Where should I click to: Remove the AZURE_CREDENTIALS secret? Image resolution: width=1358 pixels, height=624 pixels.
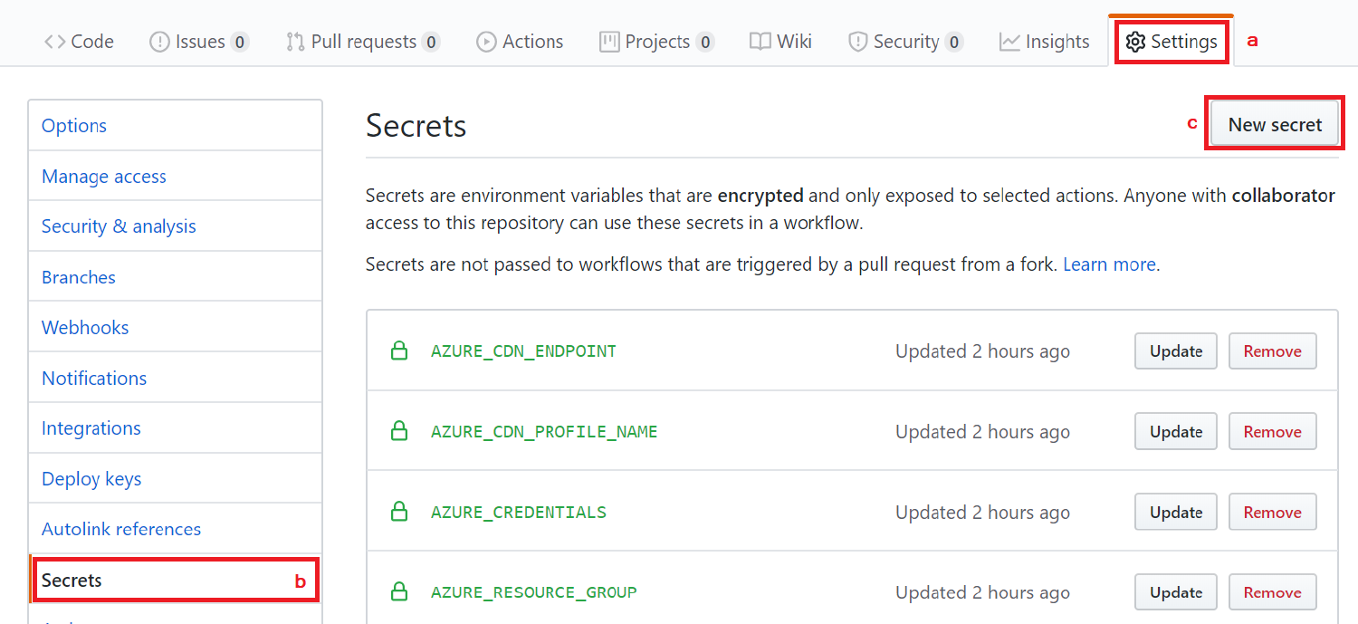(1272, 513)
